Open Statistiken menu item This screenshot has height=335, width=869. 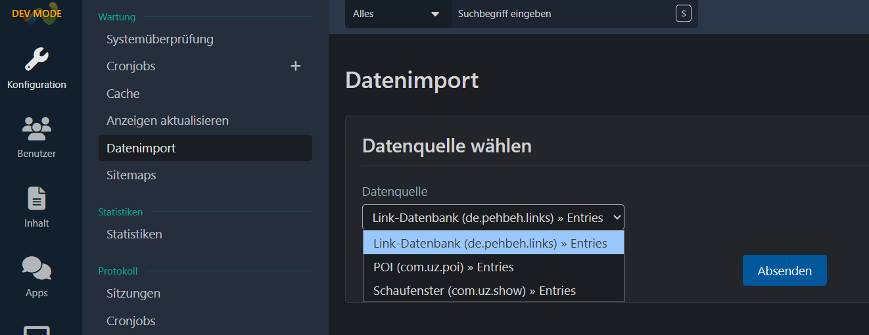[134, 234]
